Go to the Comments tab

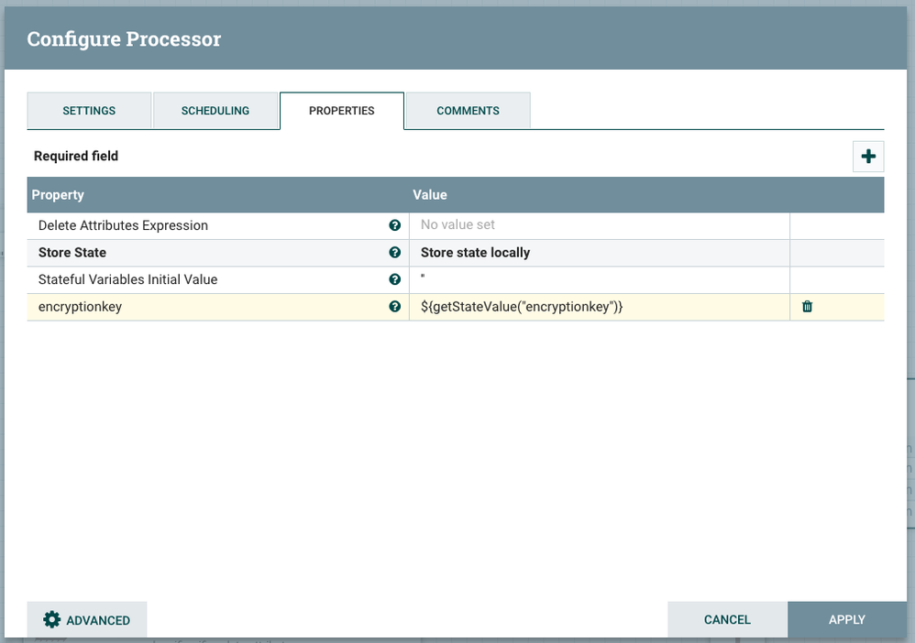click(x=468, y=111)
